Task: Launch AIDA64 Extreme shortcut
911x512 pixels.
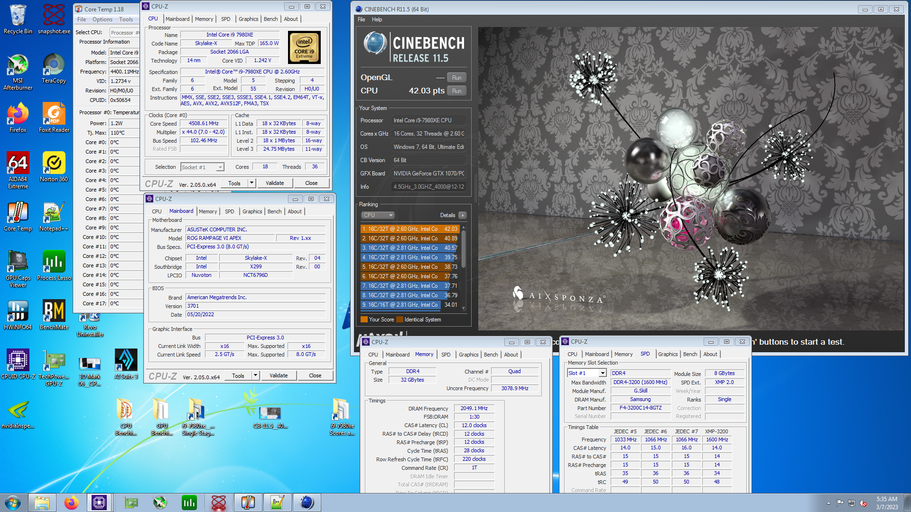Action: [x=18, y=170]
